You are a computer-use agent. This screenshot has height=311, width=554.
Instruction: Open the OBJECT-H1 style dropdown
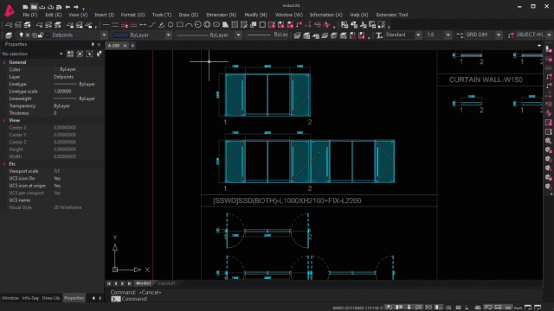(x=549, y=35)
